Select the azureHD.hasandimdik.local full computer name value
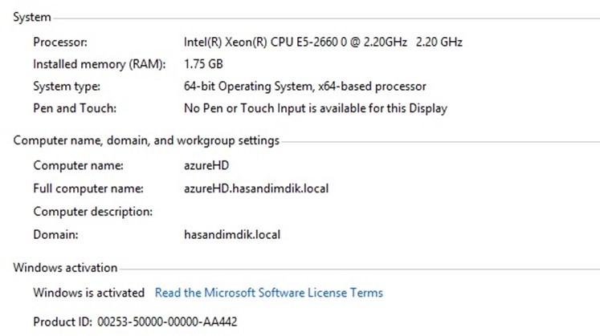This screenshot has width=600, height=336. [256, 188]
